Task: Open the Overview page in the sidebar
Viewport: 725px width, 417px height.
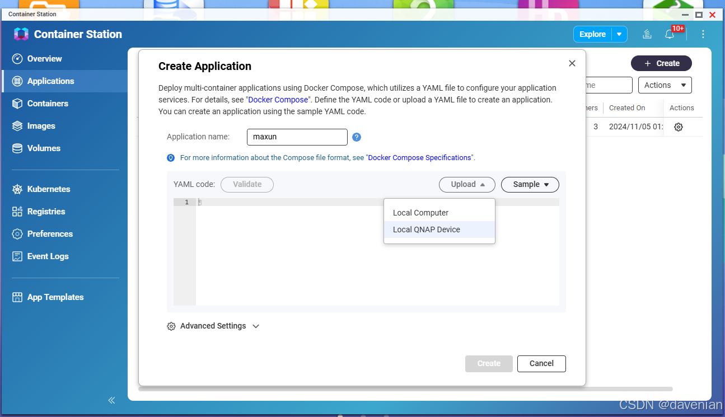Action: coord(64,59)
